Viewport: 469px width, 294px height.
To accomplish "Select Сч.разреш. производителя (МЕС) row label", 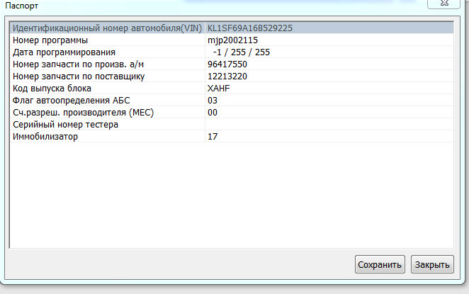I will point(83,113).
